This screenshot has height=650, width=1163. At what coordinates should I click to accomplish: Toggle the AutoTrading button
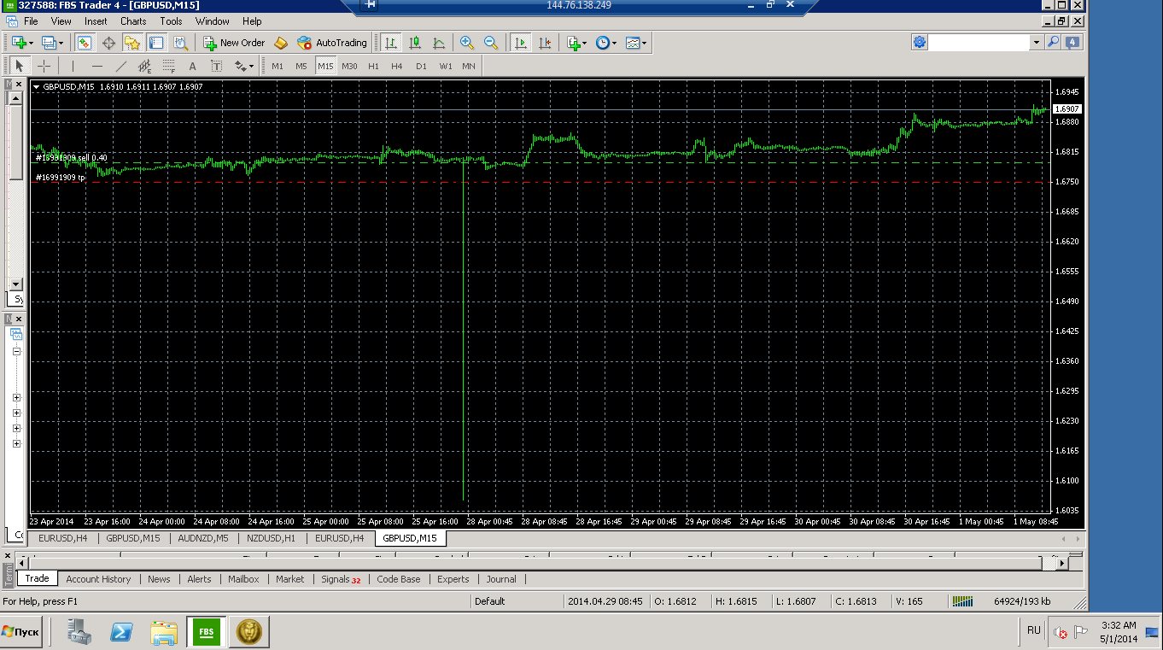(x=331, y=42)
